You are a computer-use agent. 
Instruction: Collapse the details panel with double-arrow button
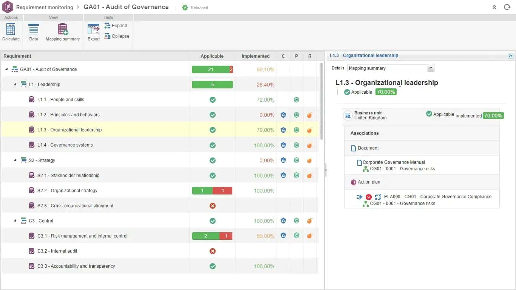(x=510, y=56)
